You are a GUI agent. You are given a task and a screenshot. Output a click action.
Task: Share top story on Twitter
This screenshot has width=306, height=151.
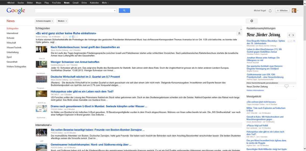[x=70, y=37]
